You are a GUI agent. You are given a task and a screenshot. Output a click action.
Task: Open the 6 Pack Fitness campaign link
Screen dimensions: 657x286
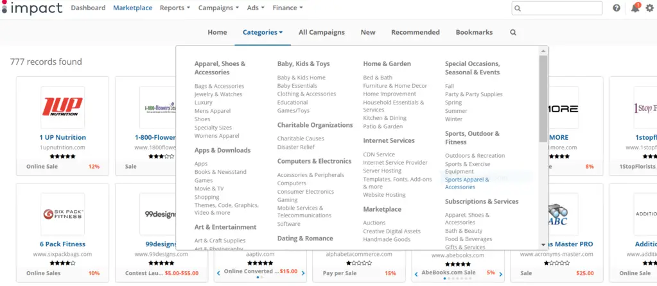(x=62, y=244)
